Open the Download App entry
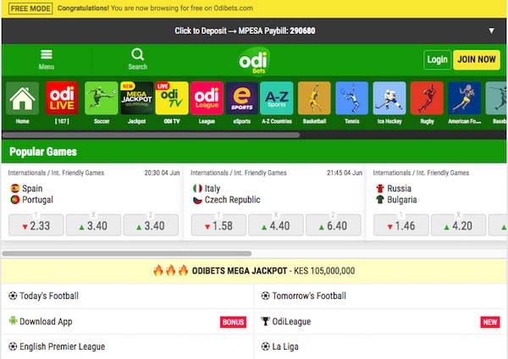 coord(128,322)
